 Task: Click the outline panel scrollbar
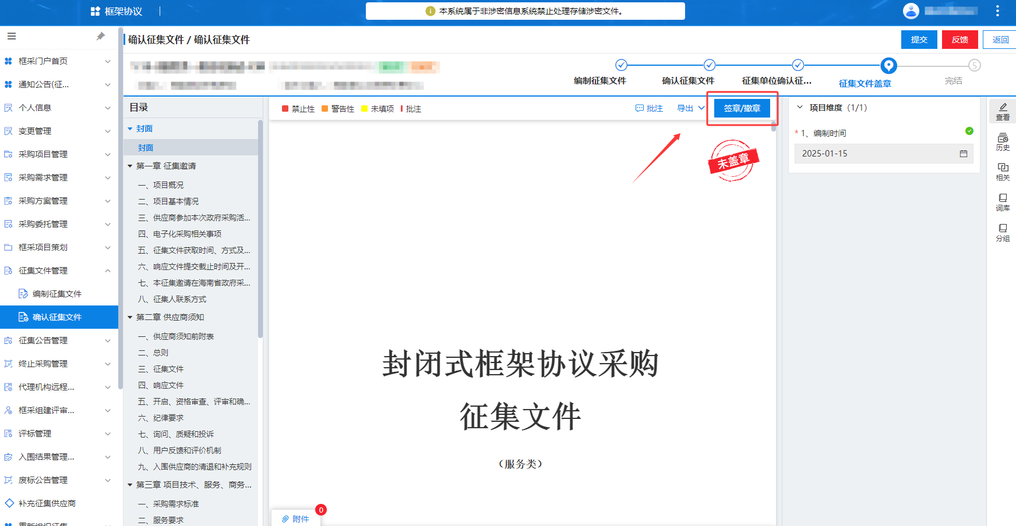(260, 229)
